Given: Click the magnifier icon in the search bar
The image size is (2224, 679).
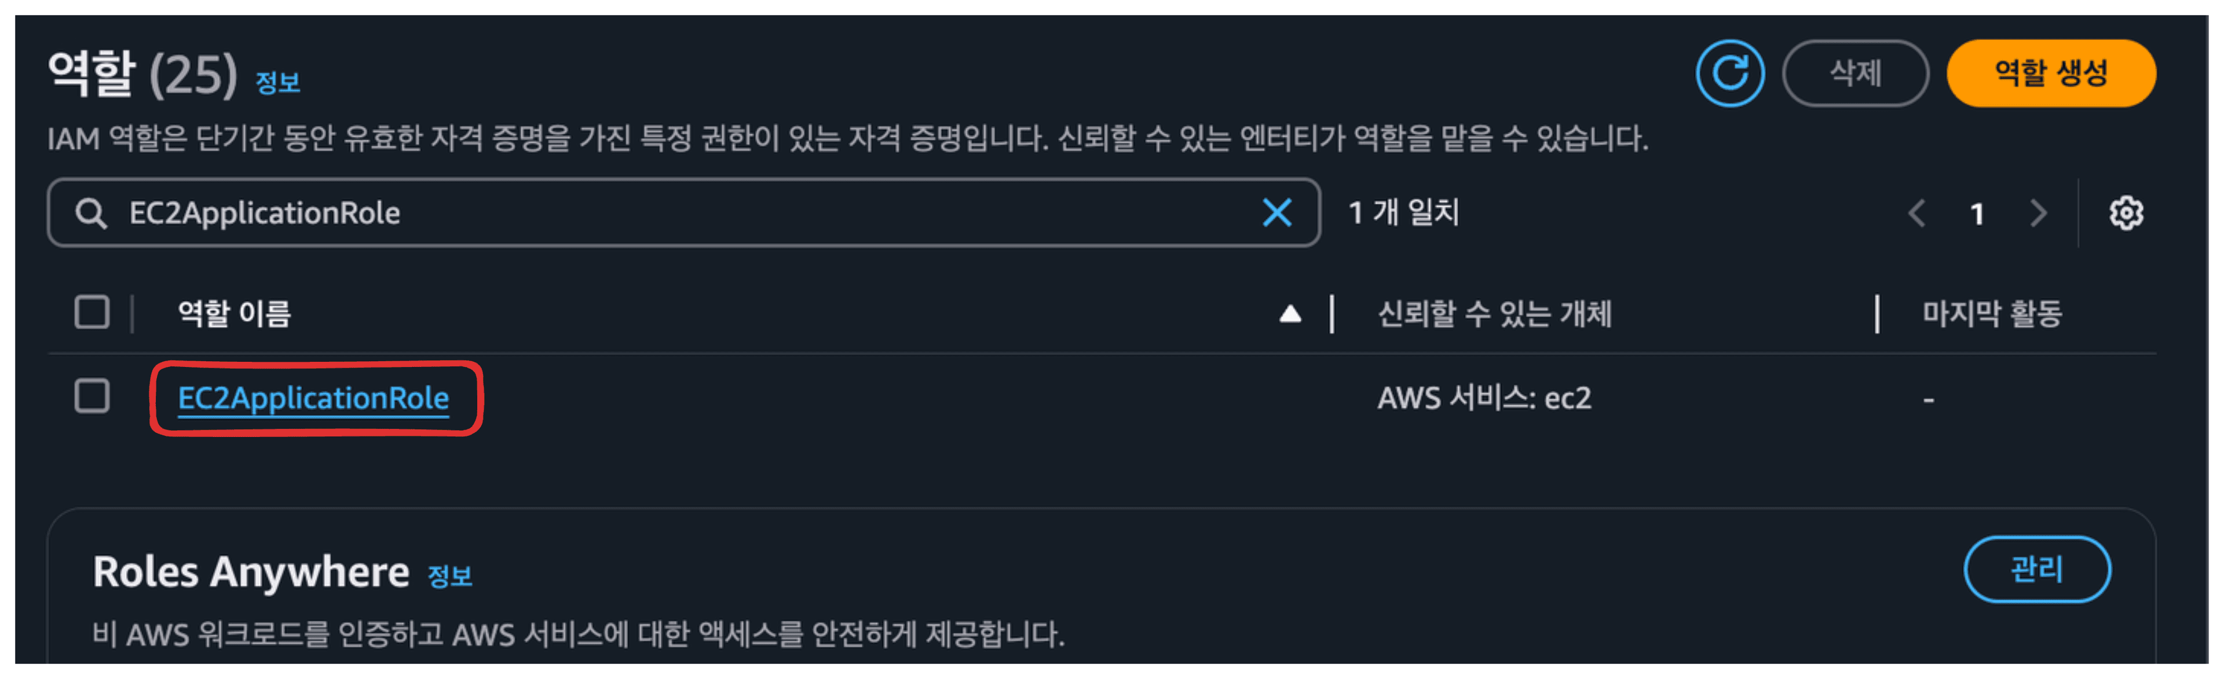Looking at the screenshot, I should point(92,213).
